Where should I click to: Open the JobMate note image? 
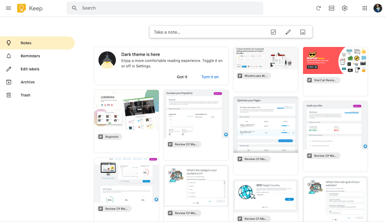pyautogui.click(x=127, y=110)
